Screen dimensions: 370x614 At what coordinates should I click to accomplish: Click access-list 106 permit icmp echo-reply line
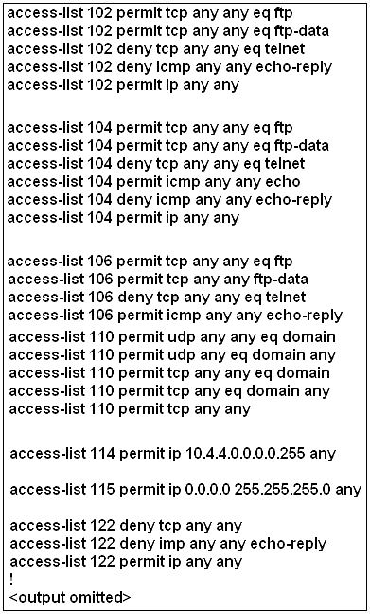coord(175,316)
